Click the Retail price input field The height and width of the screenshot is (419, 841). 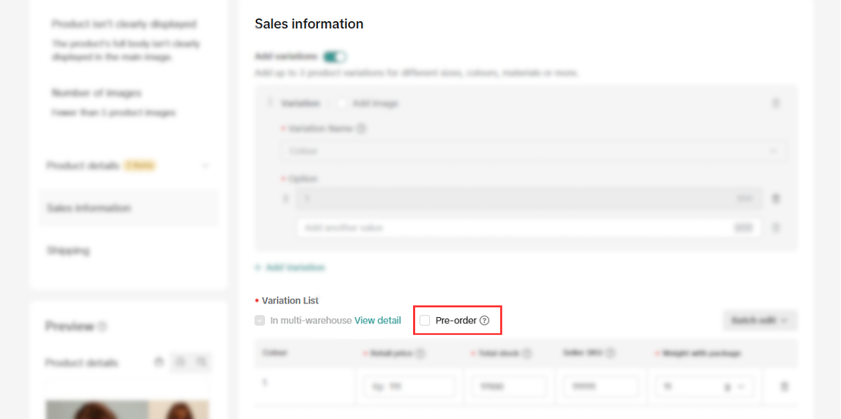411,386
